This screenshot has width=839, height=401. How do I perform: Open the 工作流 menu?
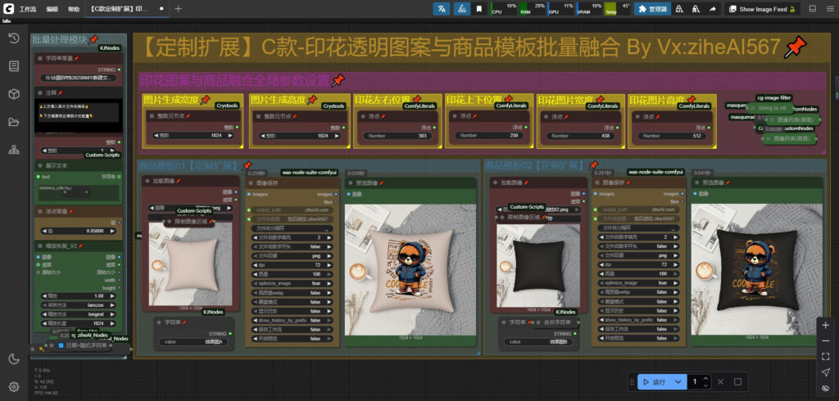[x=27, y=9]
